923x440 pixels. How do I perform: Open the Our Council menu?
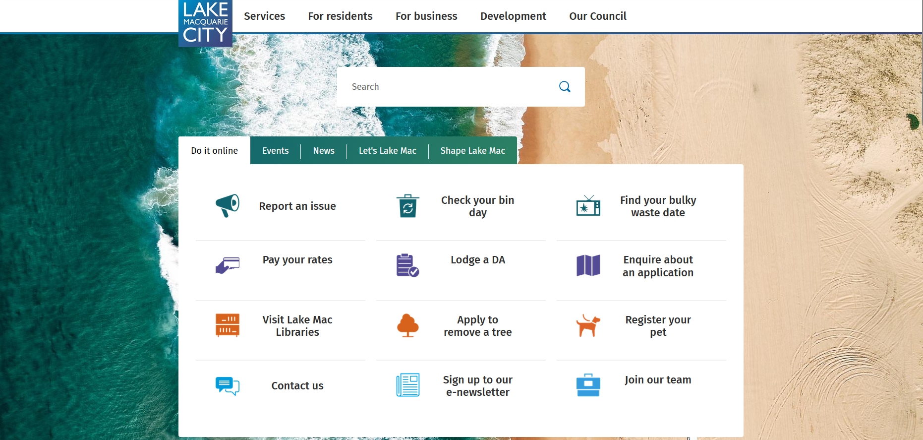pos(598,16)
